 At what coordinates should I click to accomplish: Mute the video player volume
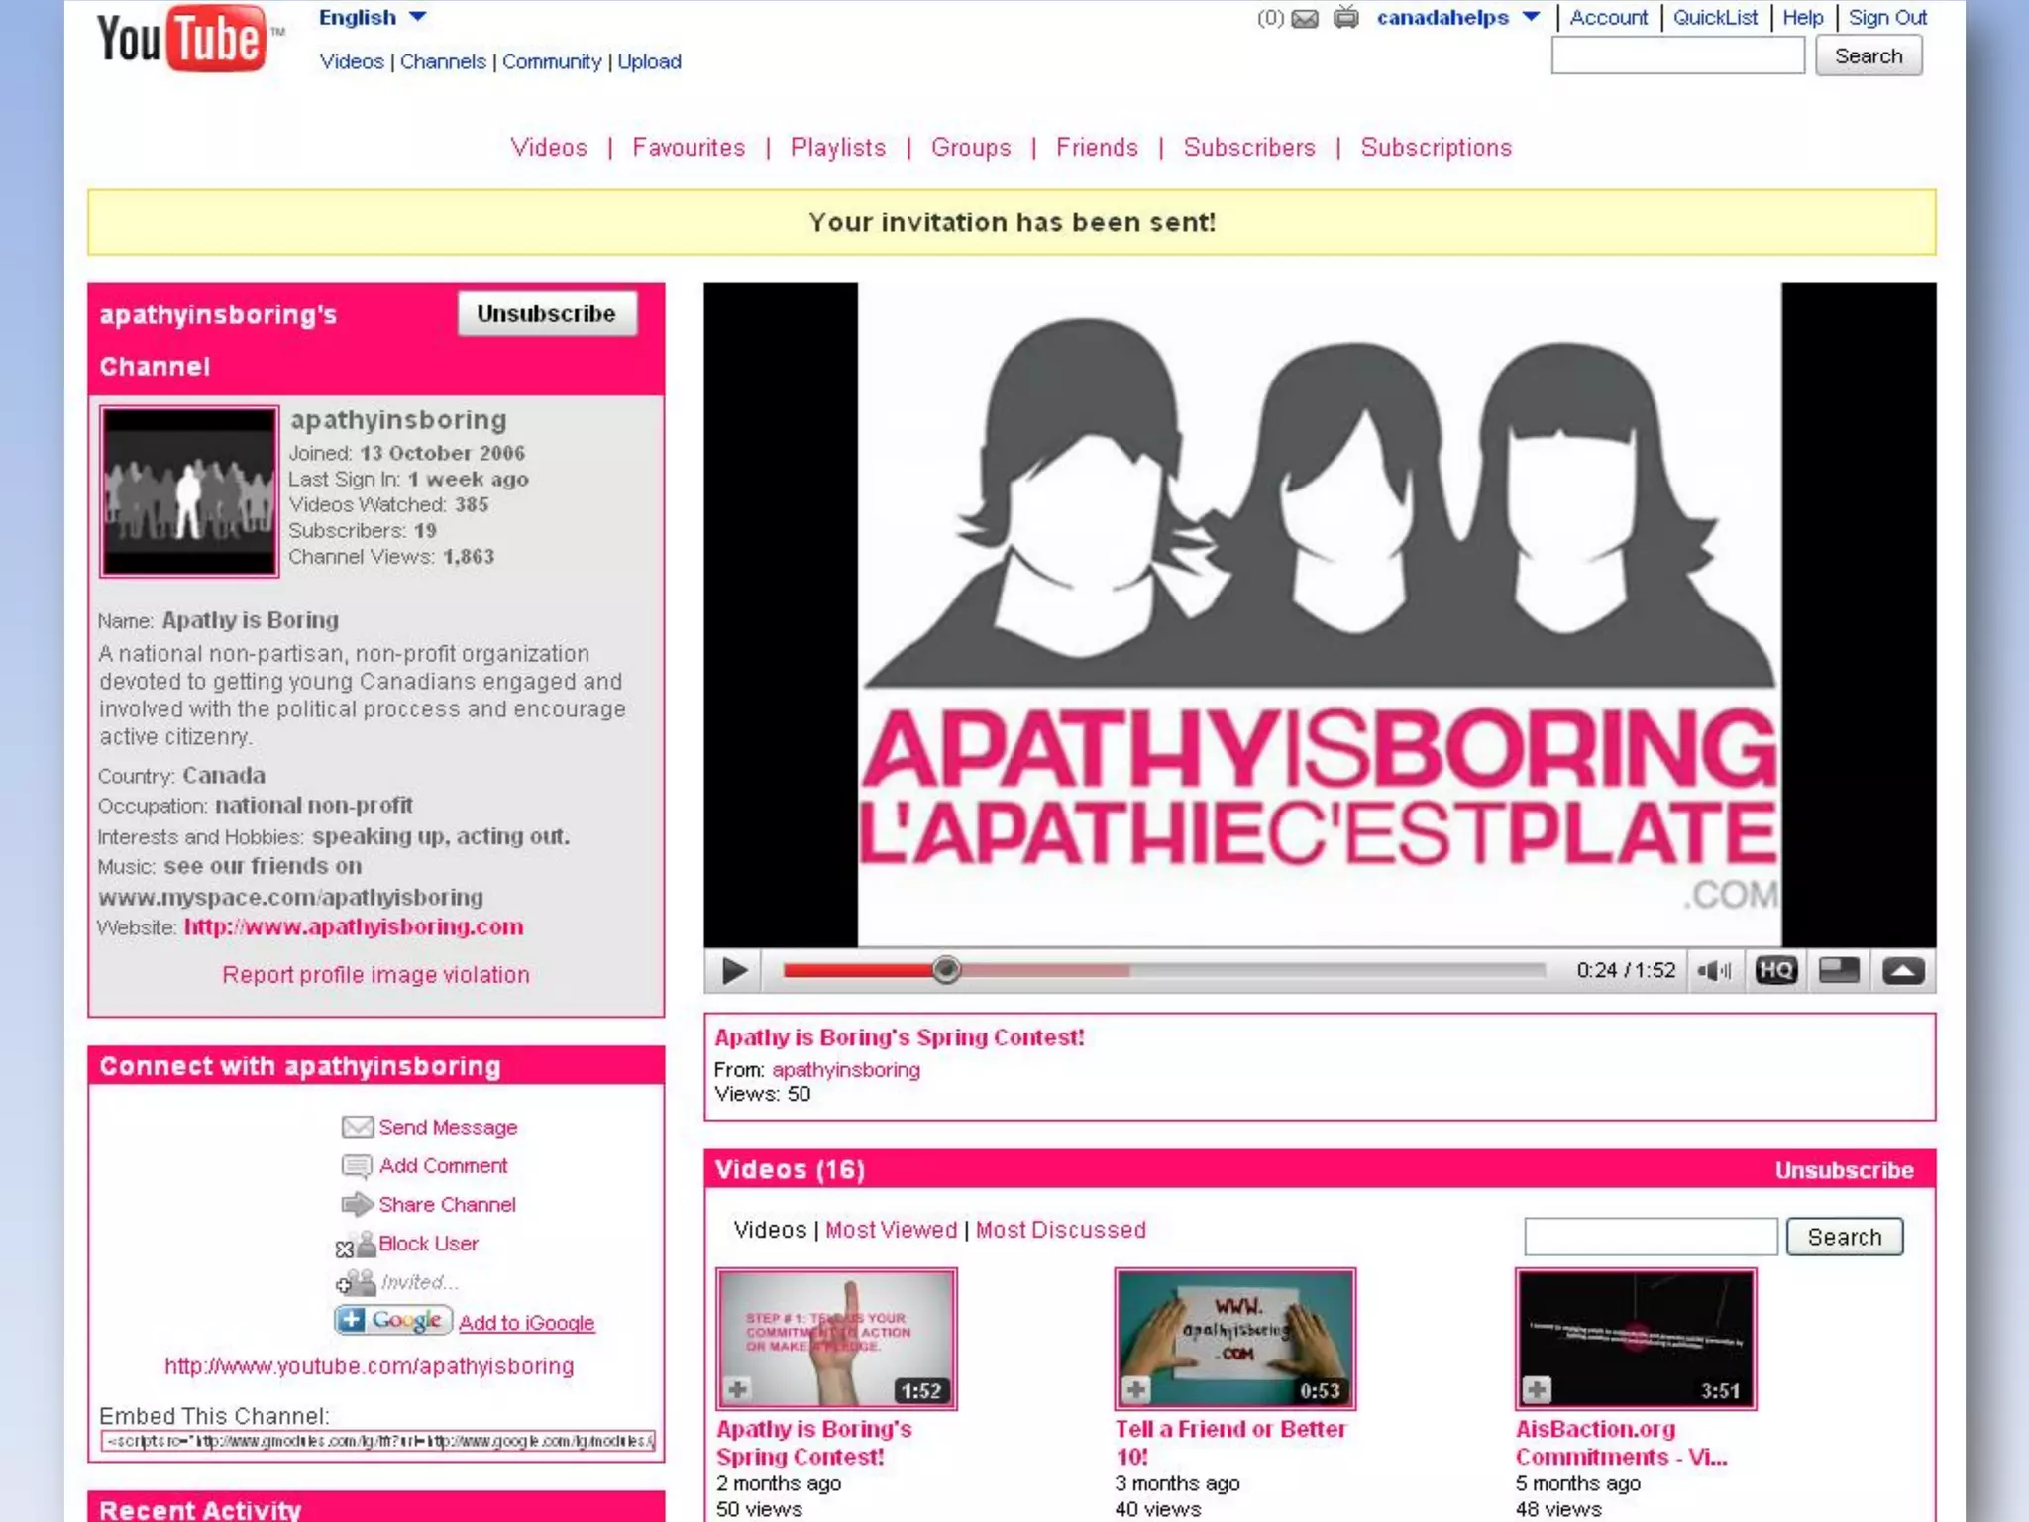[x=1713, y=970]
